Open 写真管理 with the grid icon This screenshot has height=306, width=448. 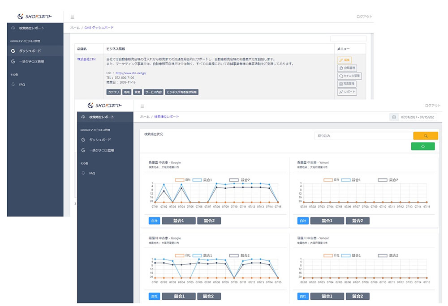[347, 84]
